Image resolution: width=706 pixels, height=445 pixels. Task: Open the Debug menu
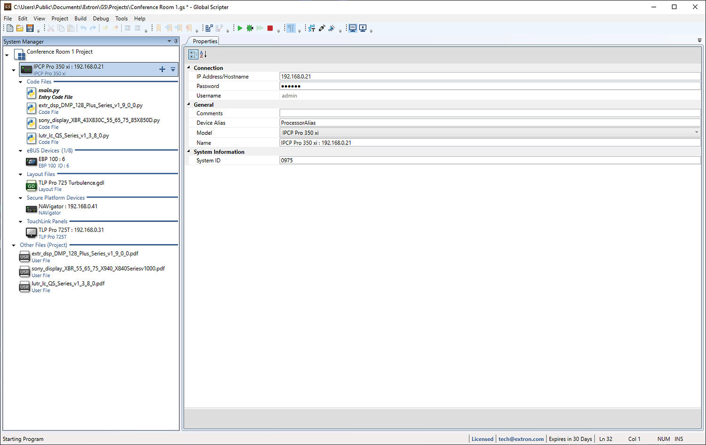click(x=101, y=18)
